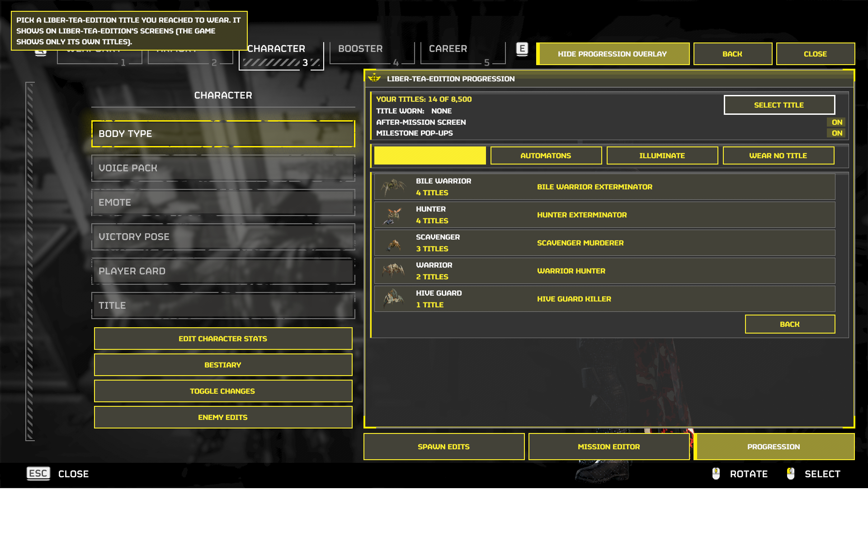
Task: Click the ESC key icon
Action: [x=38, y=473]
